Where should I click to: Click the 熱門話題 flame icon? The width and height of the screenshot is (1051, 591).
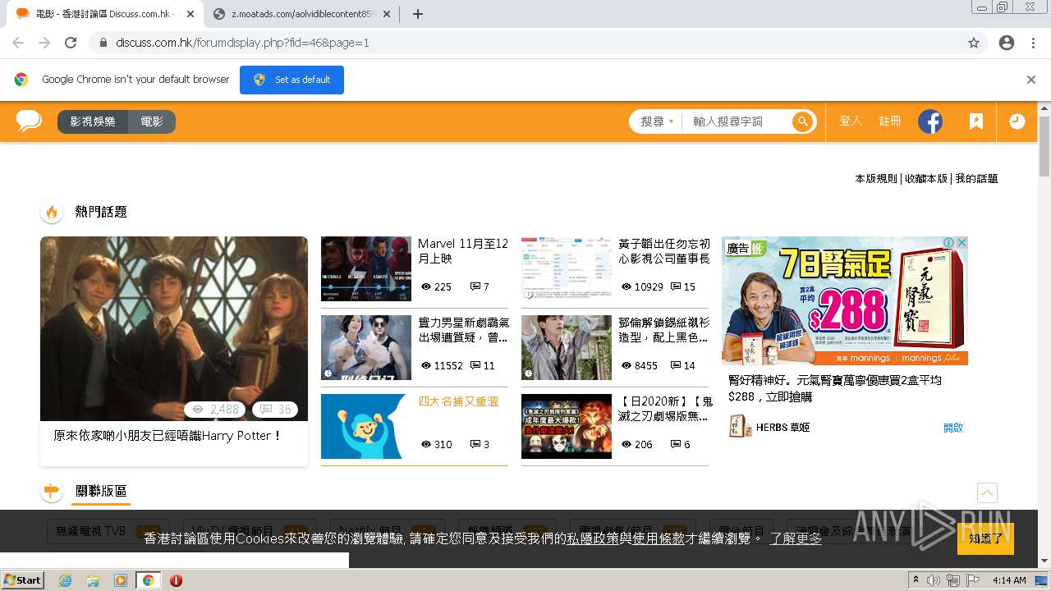52,212
